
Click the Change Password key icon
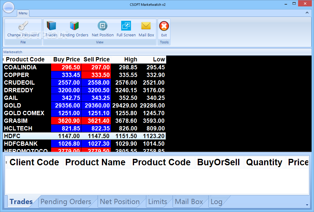(x=23, y=26)
